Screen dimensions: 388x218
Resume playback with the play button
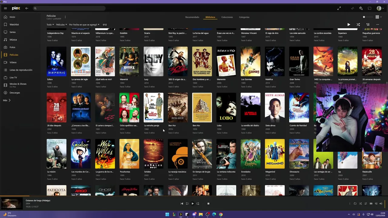192,203
